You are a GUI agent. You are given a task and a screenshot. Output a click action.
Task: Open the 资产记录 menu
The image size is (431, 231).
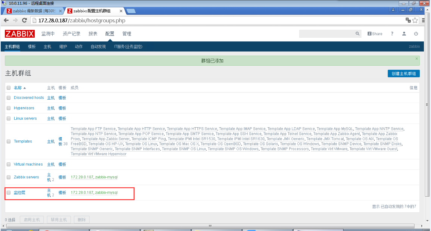tap(72, 34)
